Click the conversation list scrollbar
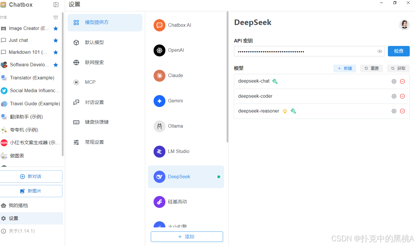Screen dimensions: 415x246 click(62, 84)
